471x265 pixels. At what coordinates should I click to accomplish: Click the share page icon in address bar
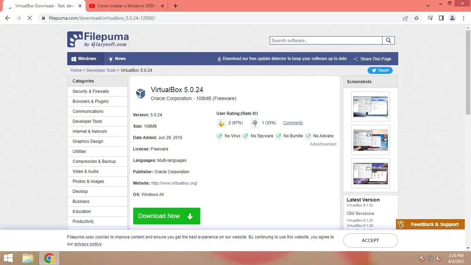click(x=405, y=18)
